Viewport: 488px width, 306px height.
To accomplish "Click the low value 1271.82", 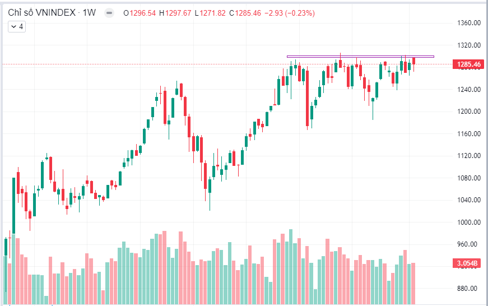I will point(212,13).
